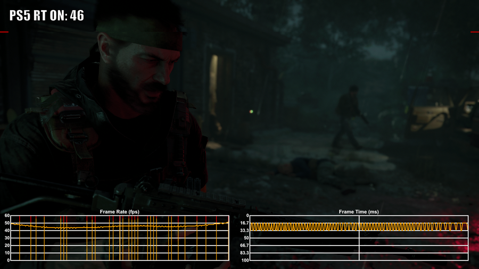The height and width of the screenshot is (269, 479).
Task: Click the Frame Rate (fps) graph title
Action: [120, 212]
